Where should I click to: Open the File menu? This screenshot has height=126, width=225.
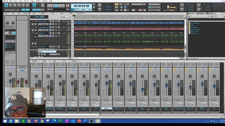pos(7,1)
